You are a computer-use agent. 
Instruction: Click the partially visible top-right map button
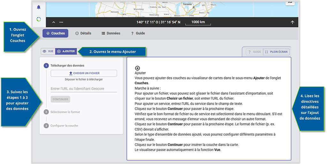click(290, 3)
